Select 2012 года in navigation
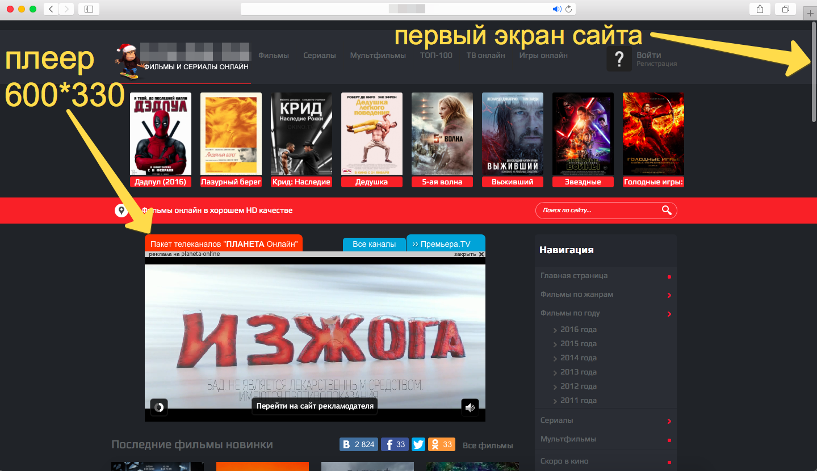 point(578,386)
